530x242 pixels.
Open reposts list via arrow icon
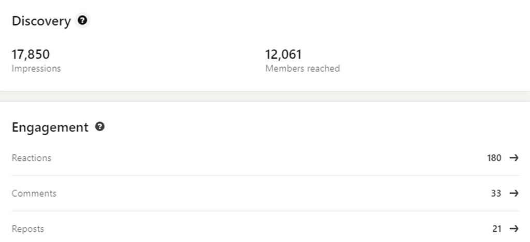tap(514, 229)
